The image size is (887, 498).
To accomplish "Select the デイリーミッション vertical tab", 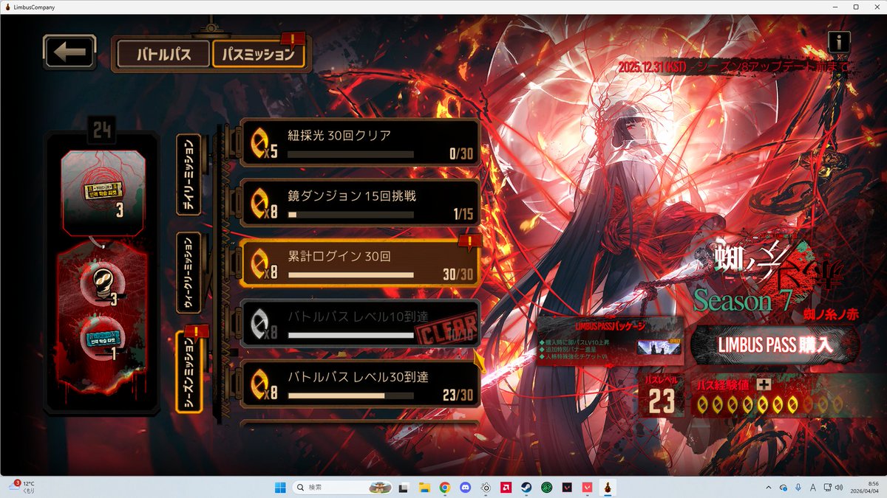I will coord(188,175).
